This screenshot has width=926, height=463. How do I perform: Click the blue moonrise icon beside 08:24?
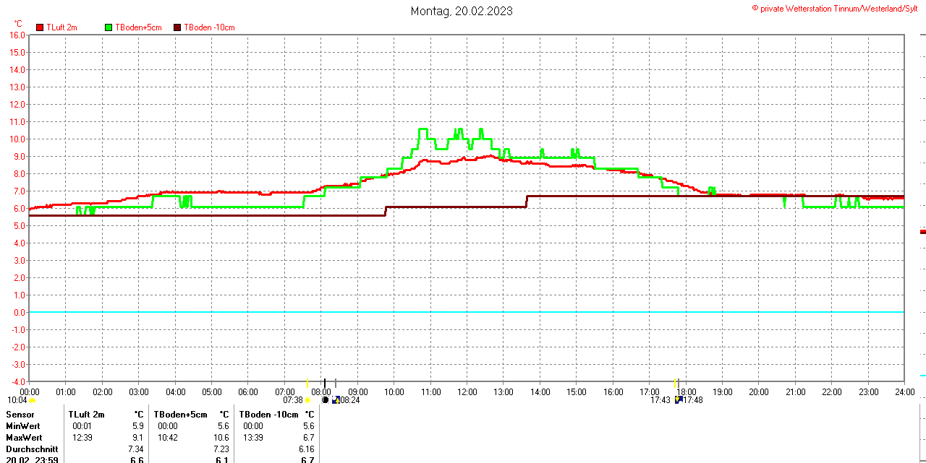[336, 400]
